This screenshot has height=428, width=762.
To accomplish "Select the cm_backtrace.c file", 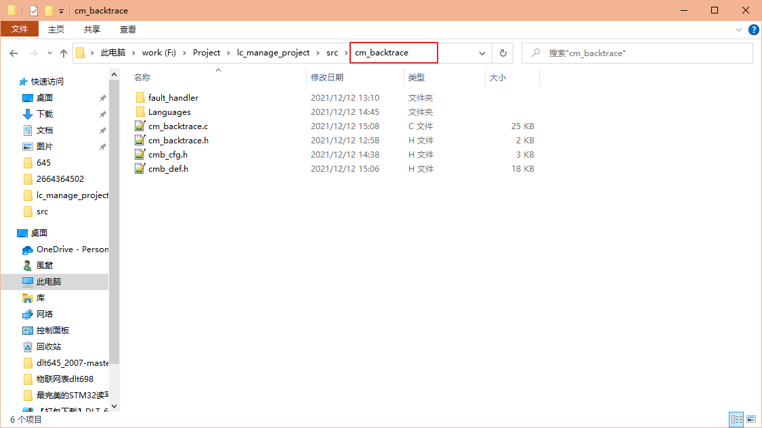I will [x=177, y=126].
